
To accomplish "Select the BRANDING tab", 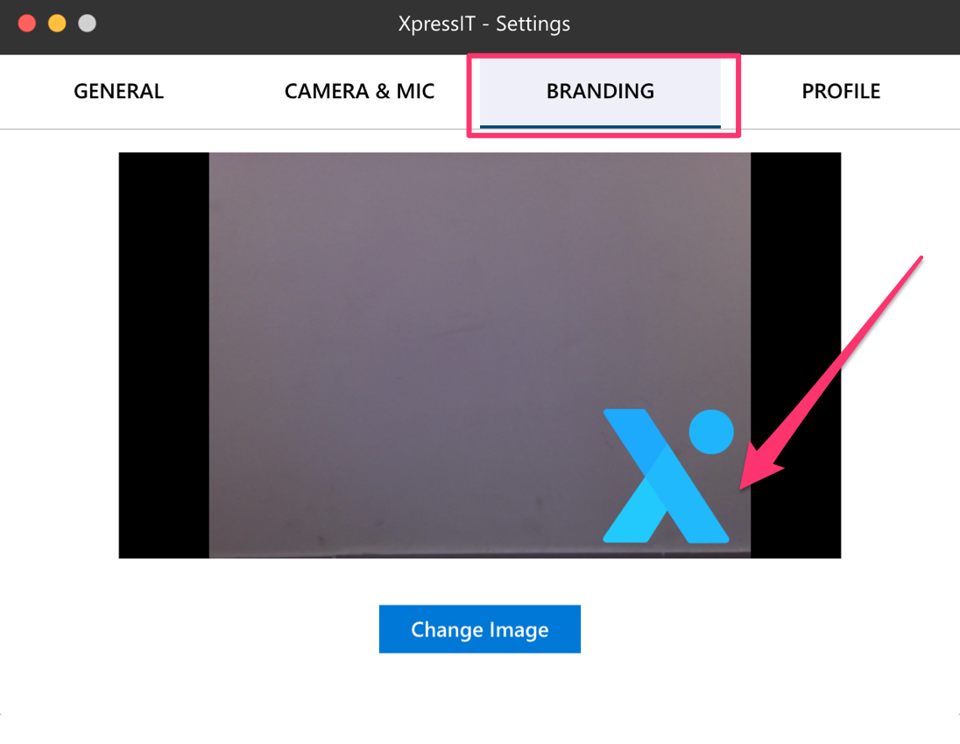I will coord(600,91).
